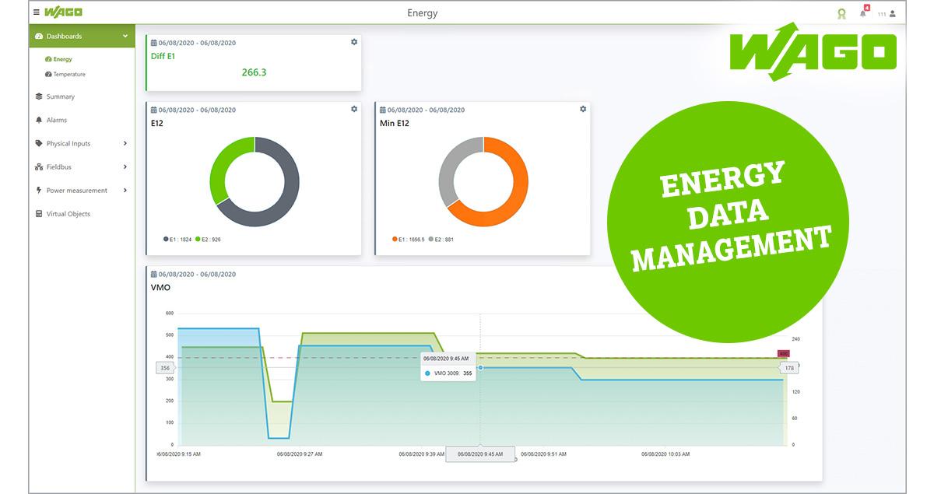
Task: Open Virtual Objects in the sidebar
Action: click(x=68, y=214)
